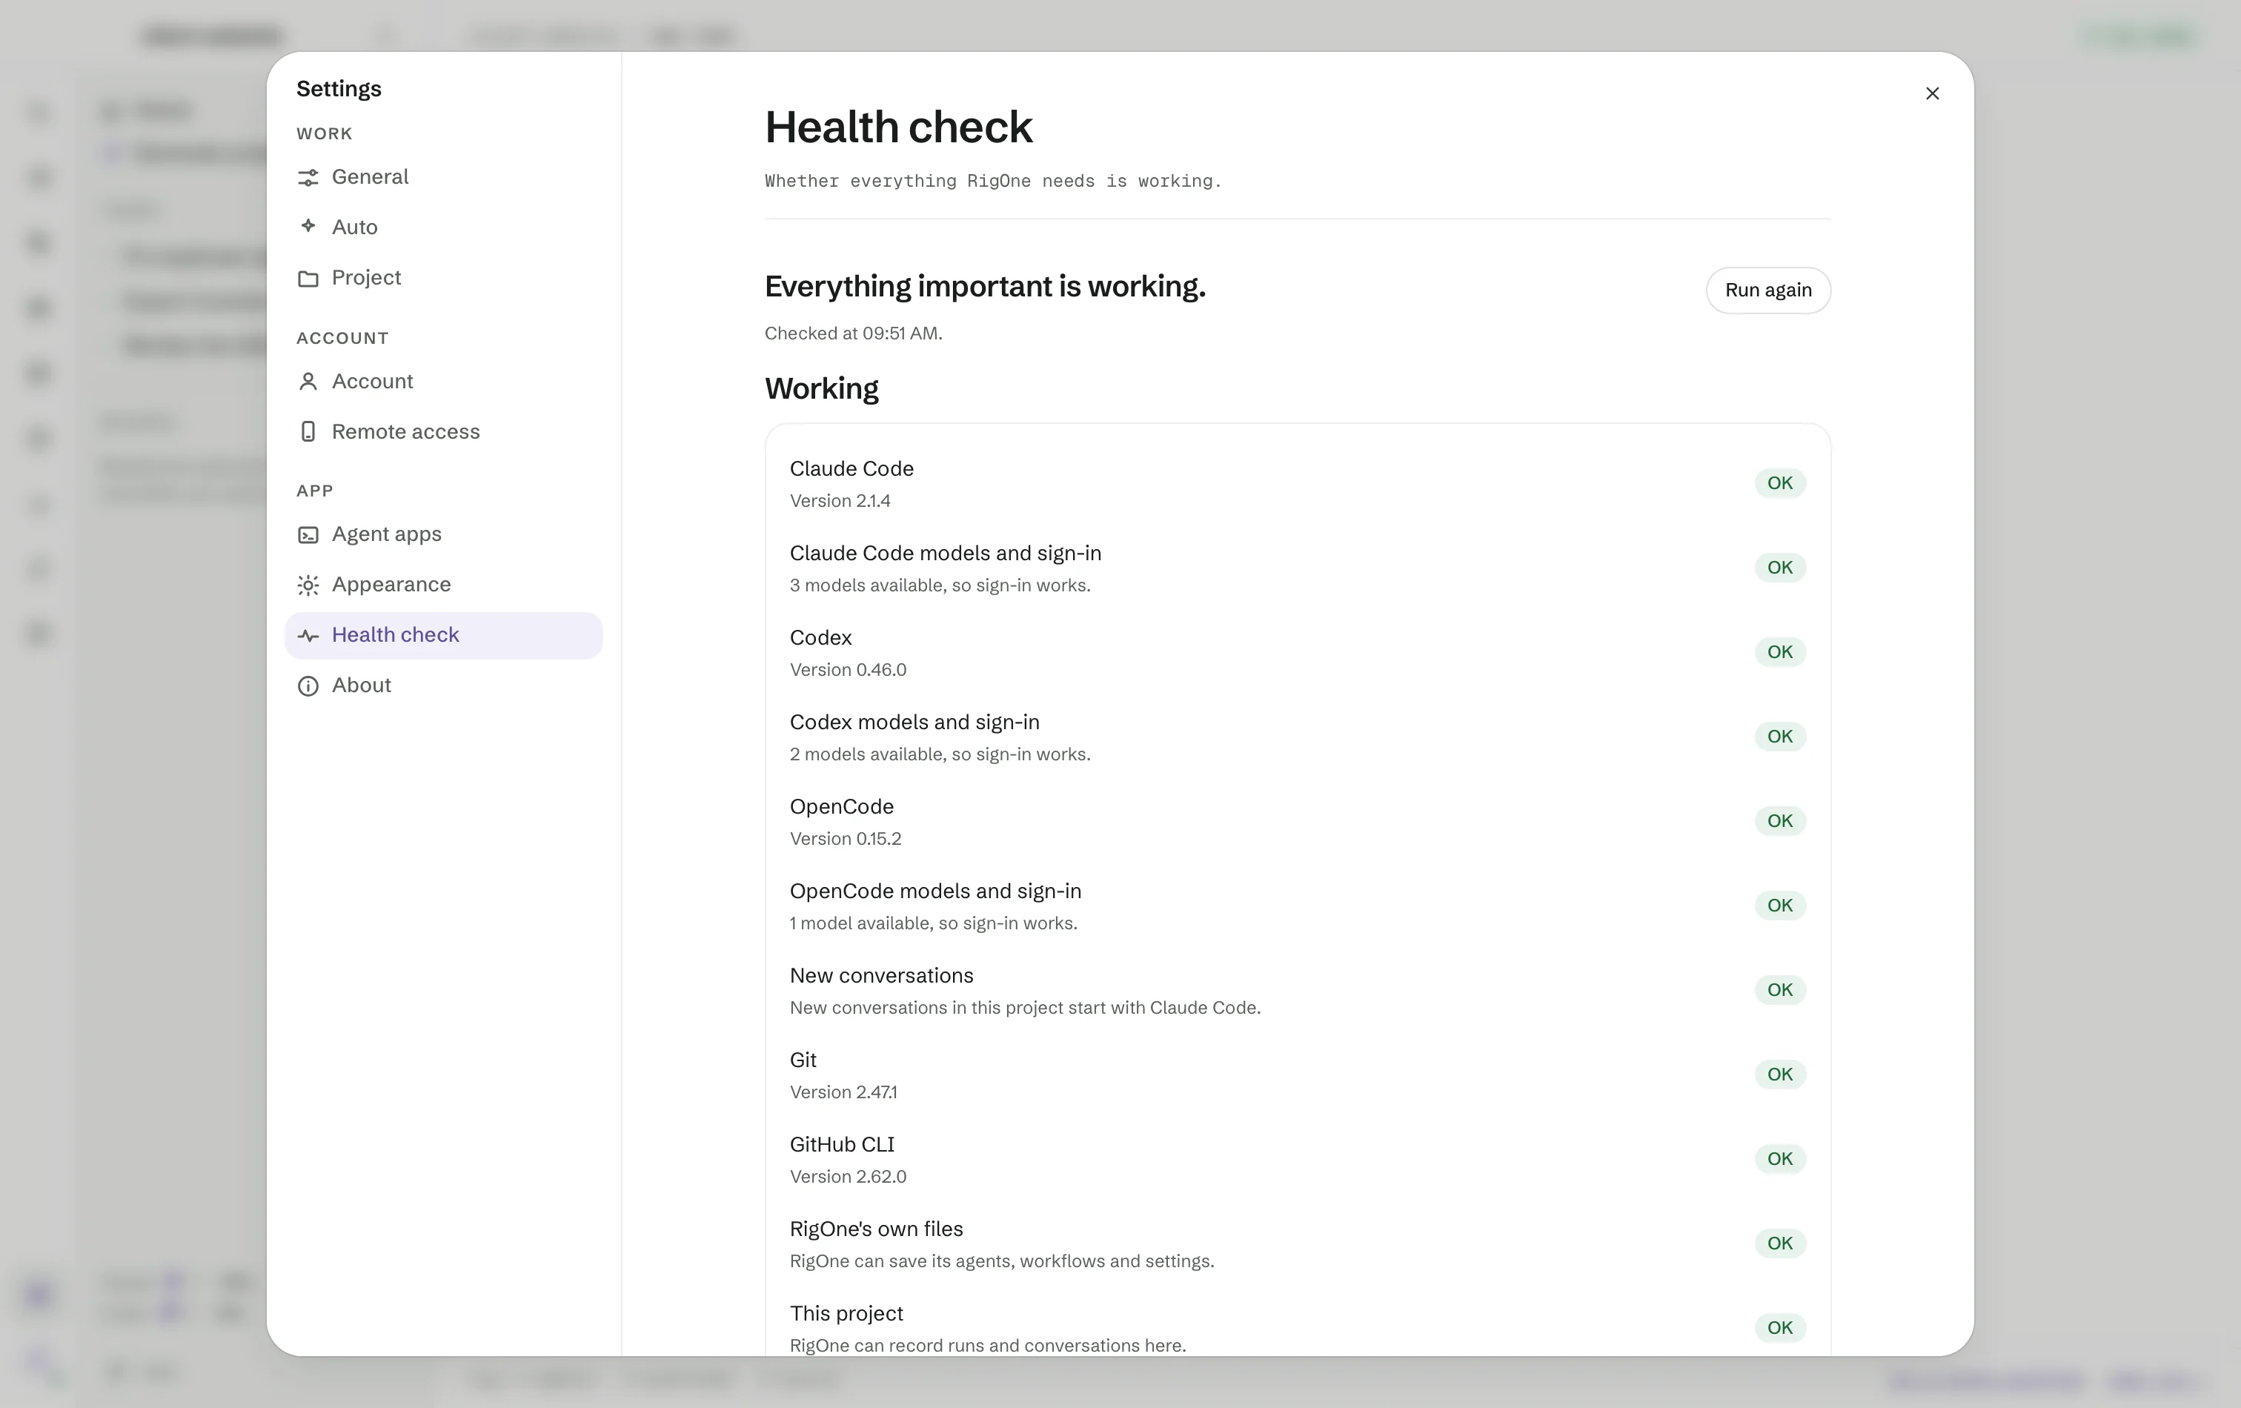Click 'OpenCode models and sign-in' title
The image size is (2241, 1408).
pos(935,891)
